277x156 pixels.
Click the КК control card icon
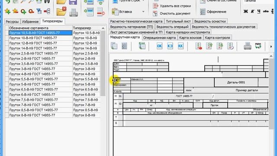pyautogui.click(x=180, y=46)
